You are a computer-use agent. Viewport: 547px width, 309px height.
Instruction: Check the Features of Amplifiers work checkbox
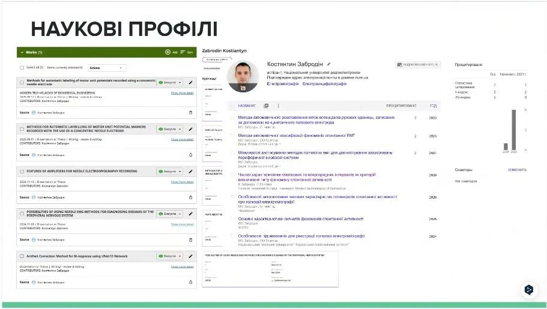click(22, 172)
